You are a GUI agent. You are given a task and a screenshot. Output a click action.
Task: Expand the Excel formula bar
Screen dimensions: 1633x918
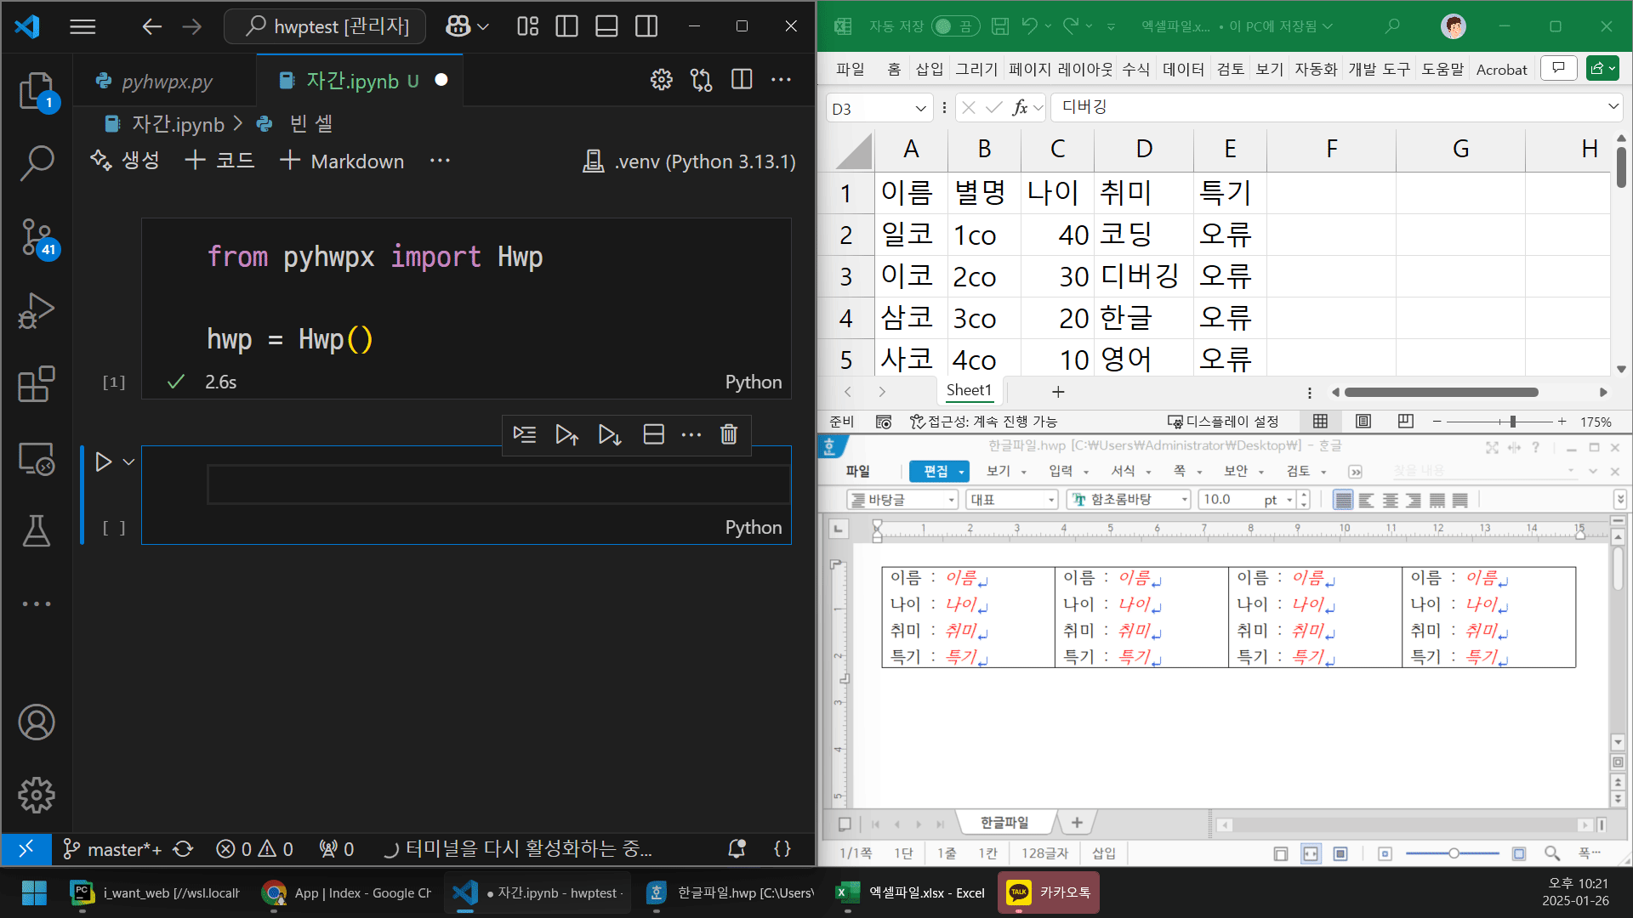click(1613, 107)
